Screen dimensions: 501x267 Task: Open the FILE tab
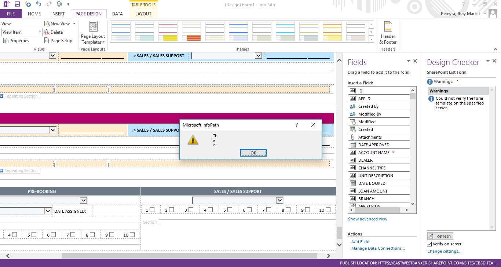pyautogui.click(x=11, y=14)
